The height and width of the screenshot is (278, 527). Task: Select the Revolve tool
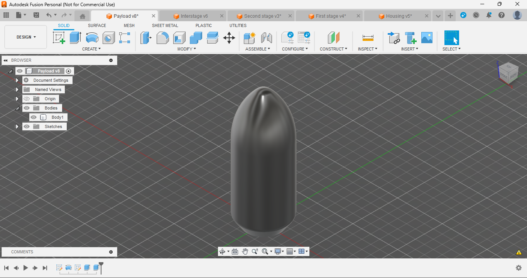pos(92,38)
